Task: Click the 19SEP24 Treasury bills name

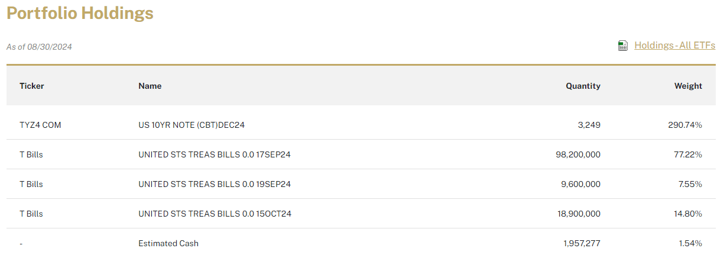Action: (215, 184)
